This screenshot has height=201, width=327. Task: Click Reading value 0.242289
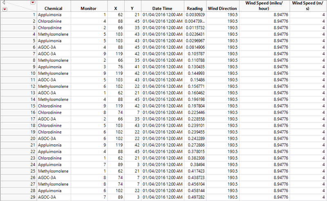196,138
